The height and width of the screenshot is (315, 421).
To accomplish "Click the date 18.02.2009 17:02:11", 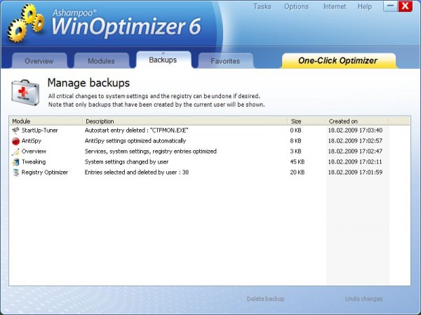I will [x=355, y=162].
